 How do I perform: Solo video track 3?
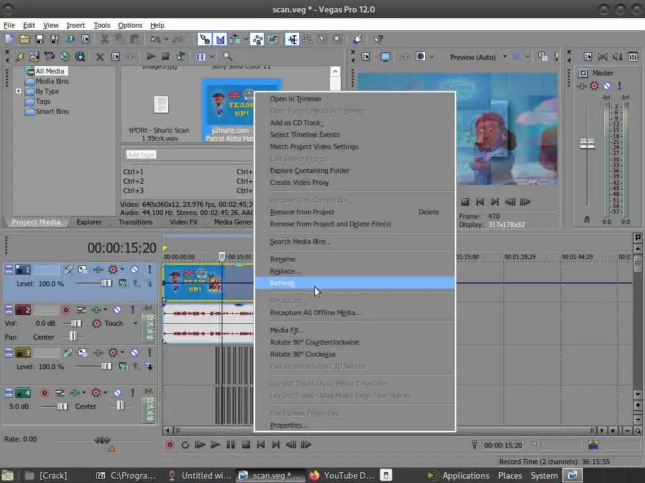point(150,352)
